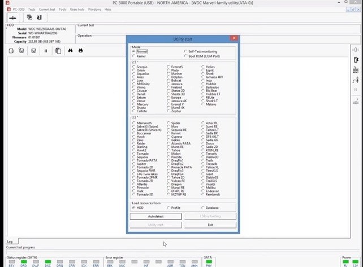This screenshot has width=363, height=267.
Task: Select the Kernel mode radio button
Action: click(x=134, y=56)
